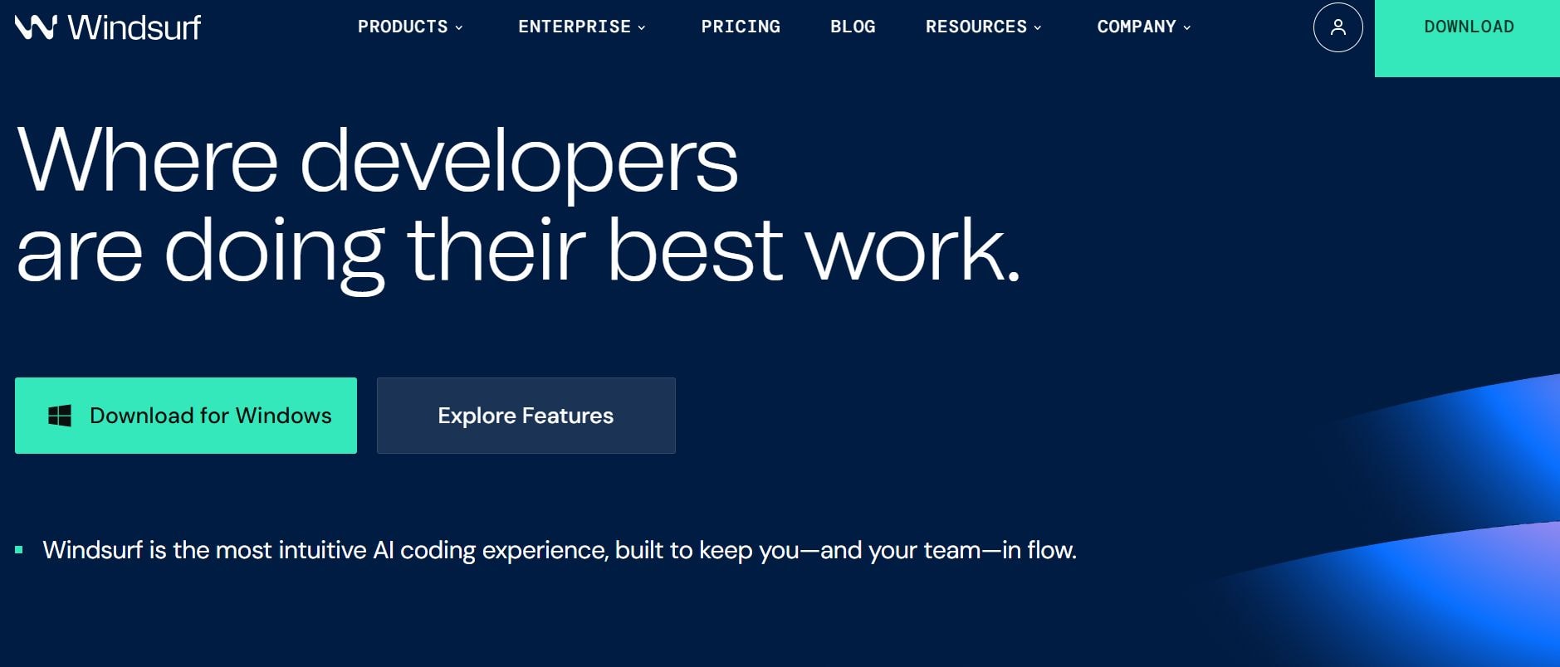
Task: Click the Windows logo on download button
Action: pyautogui.click(x=60, y=416)
